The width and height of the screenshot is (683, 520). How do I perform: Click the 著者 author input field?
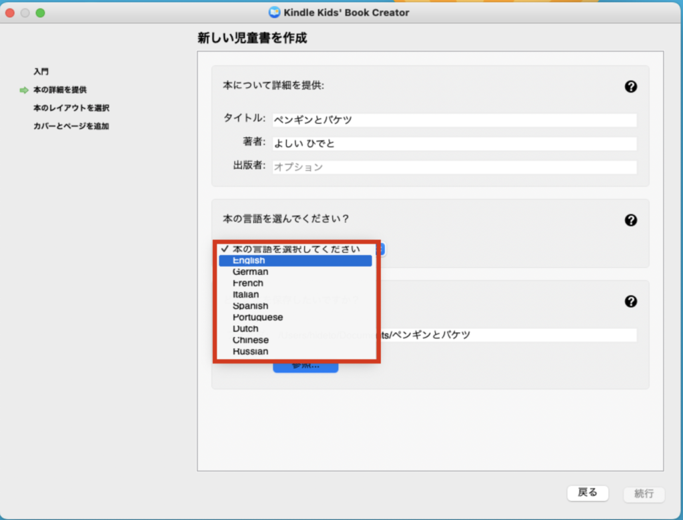click(454, 143)
